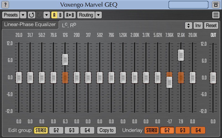Click the 7.9 gain value under 12.6K

[181, 121]
